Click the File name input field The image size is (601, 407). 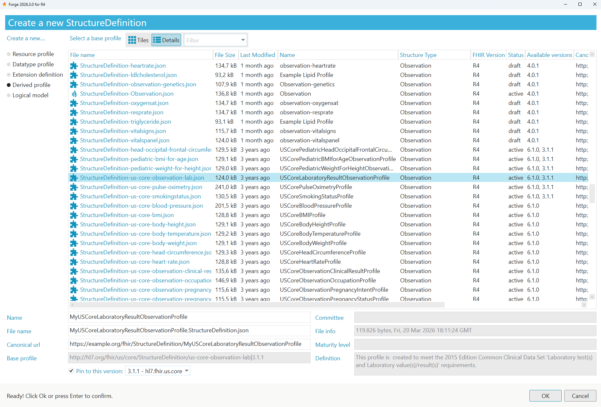click(189, 330)
